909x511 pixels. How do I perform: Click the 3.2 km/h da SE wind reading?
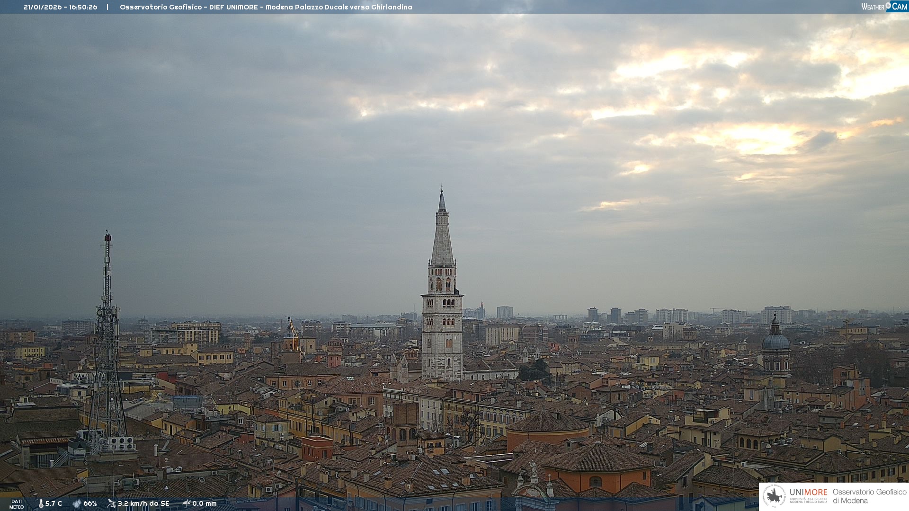pos(143,504)
